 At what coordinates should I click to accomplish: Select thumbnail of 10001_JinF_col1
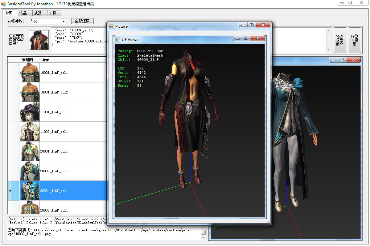(30, 73)
